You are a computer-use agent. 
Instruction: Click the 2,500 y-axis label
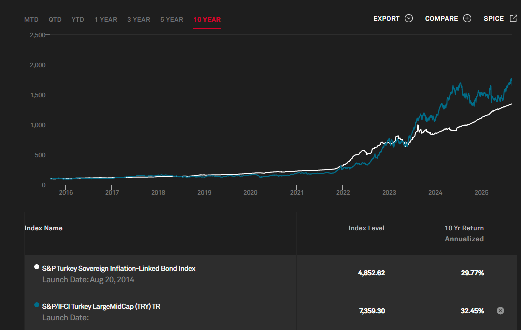(38, 35)
